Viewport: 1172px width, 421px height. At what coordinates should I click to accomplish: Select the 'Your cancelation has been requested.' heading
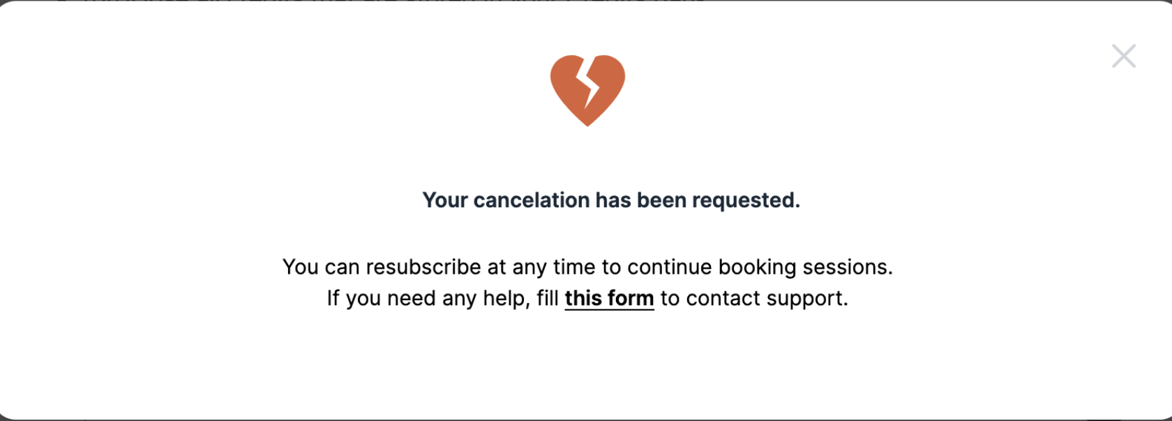(x=611, y=200)
